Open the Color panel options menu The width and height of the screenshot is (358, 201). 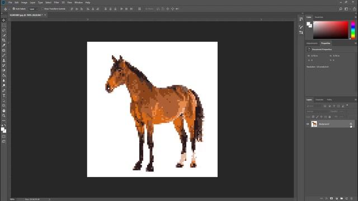[x=356, y=17]
